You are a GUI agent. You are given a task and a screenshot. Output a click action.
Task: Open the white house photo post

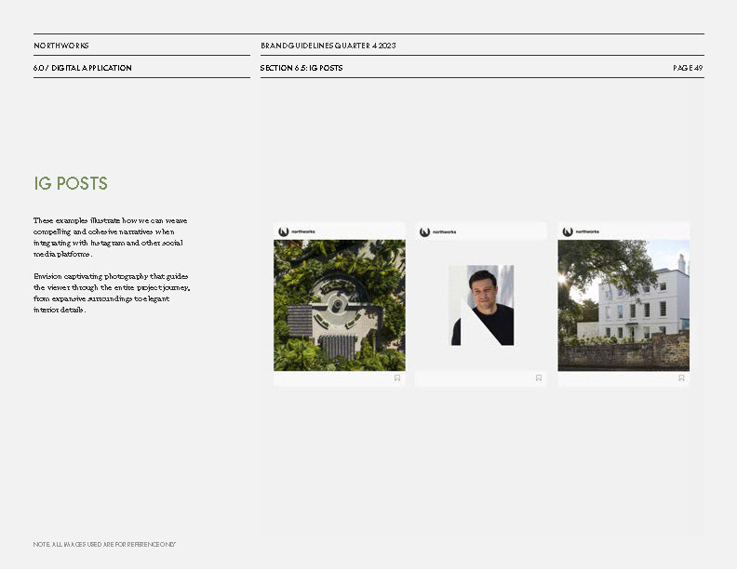pyautogui.click(x=623, y=305)
